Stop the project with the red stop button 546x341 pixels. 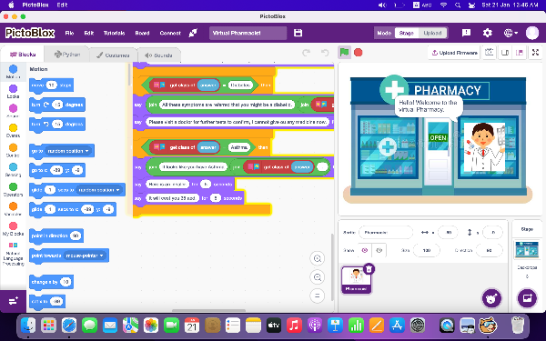point(358,53)
